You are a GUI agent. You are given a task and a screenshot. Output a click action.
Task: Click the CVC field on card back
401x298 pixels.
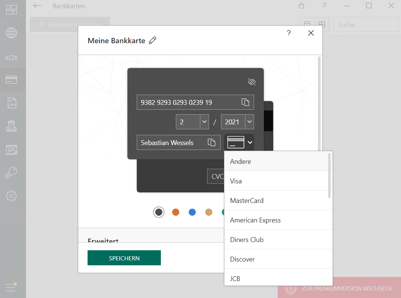tap(216, 176)
